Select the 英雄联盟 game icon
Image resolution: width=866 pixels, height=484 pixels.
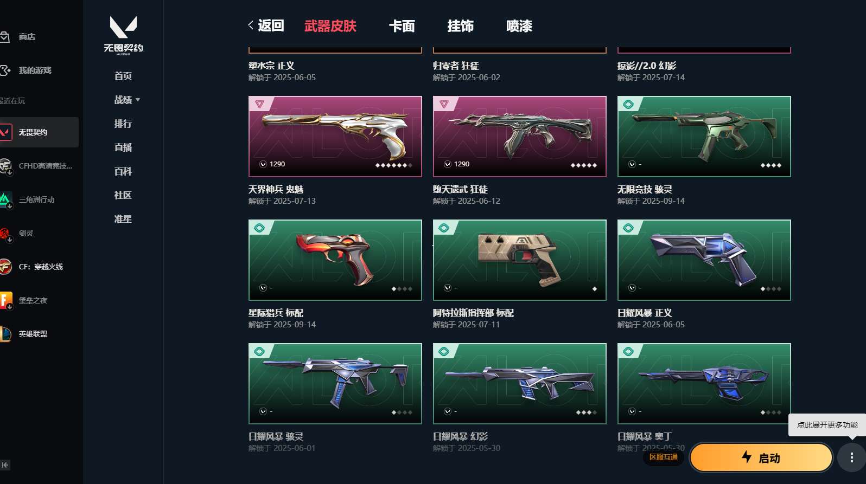[5, 334]
